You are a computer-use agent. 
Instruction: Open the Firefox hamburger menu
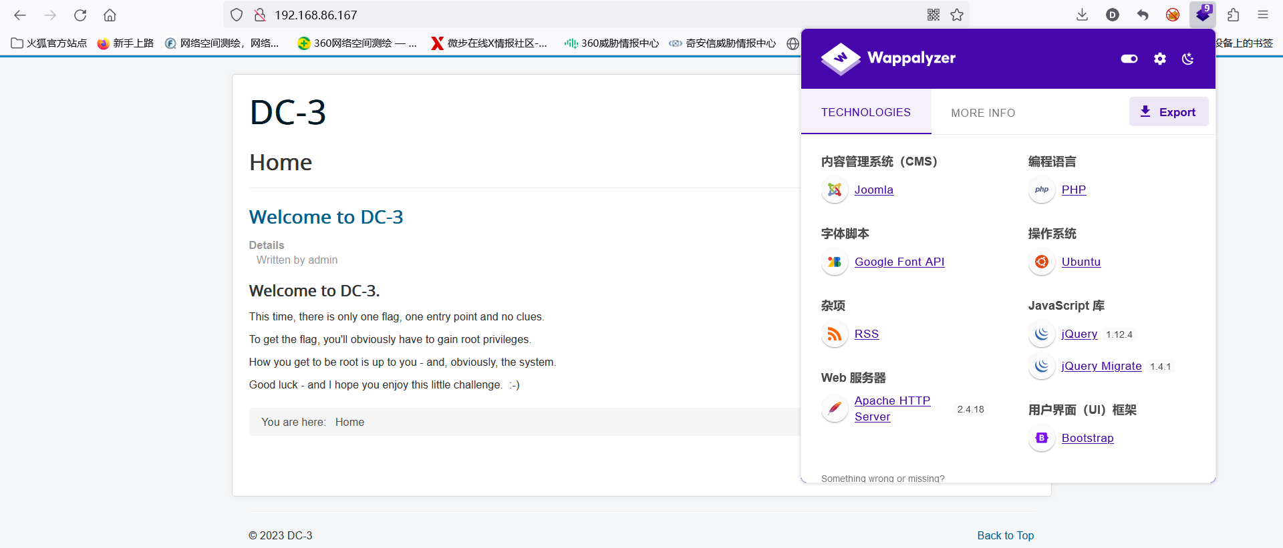click(x=1263, y=15)
